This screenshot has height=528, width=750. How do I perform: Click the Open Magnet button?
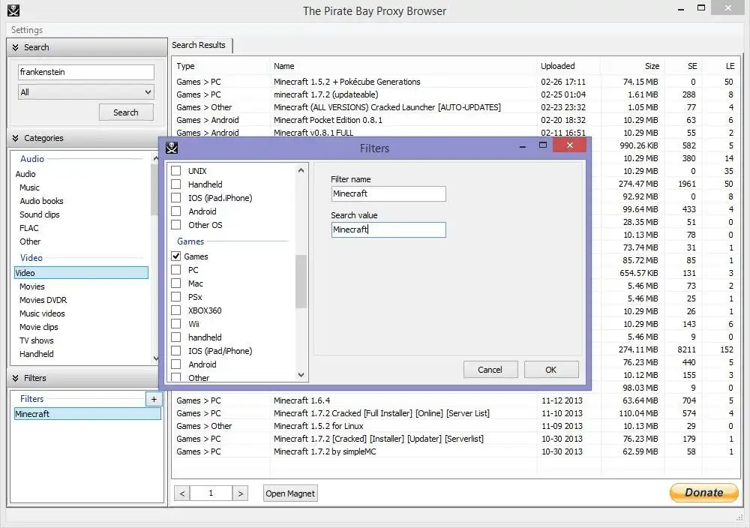point(290,493)
